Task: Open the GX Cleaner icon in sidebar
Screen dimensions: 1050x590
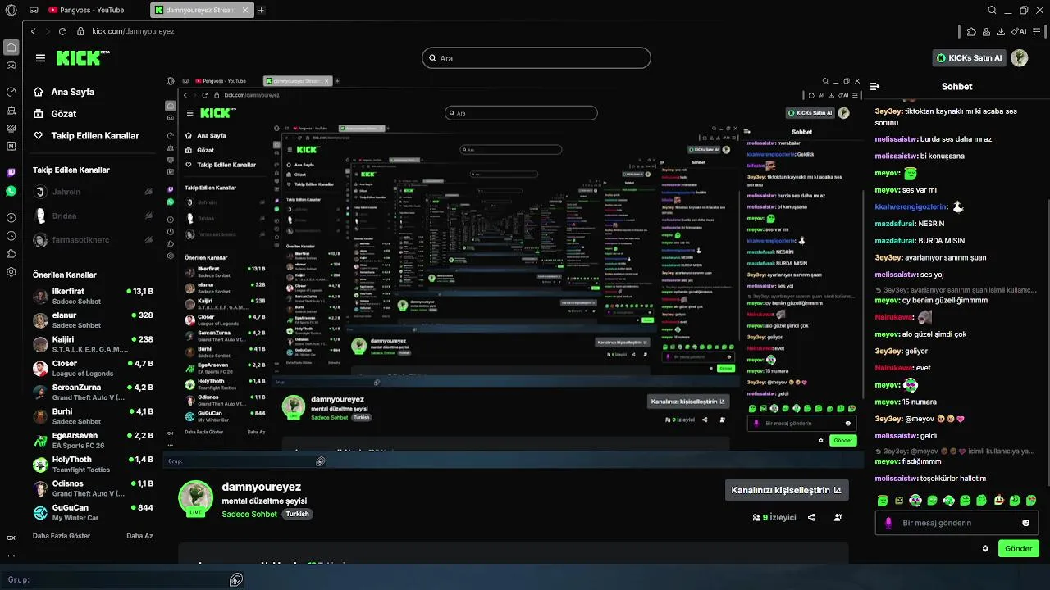Action: (11, 110)
